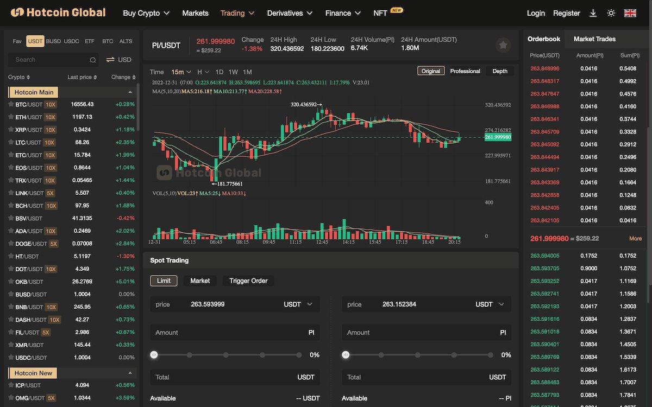The image size is (652, 407).
Task: Collapse Hotcoin Main section
Action: tap(130, 92)
